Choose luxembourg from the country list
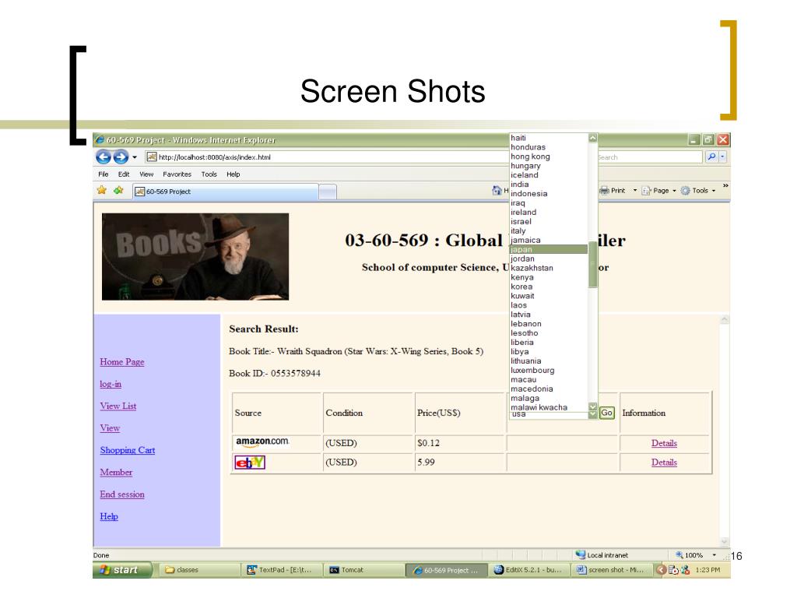797x598 pixels. pyautogui.click(x=549, y=370)
